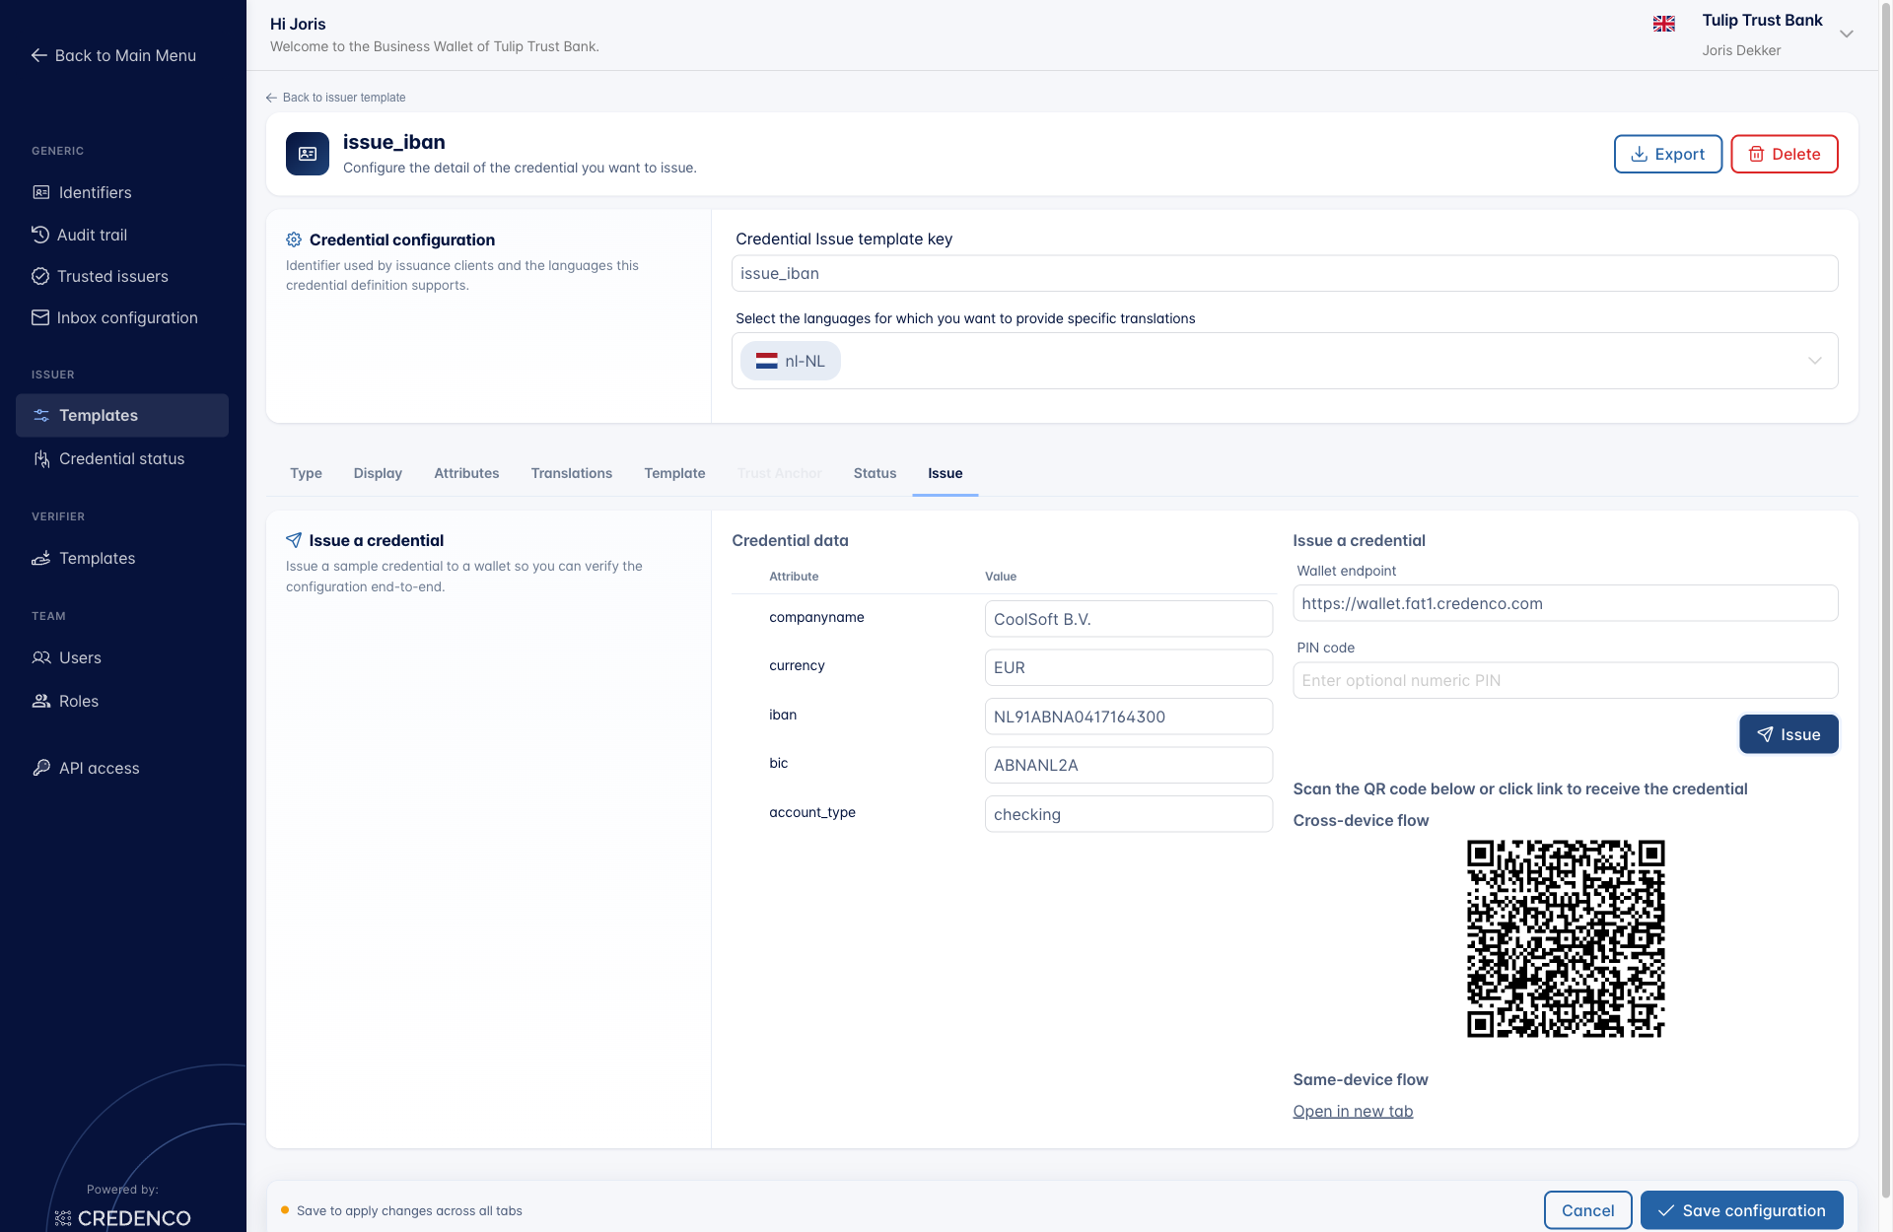This screenshot has width=1893, height=1232.
Task: Click the iban value field
Action: (1128, 717)
